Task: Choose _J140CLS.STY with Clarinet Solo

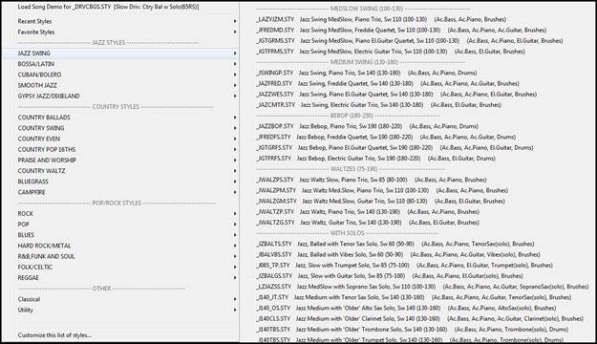Action: 420,318
